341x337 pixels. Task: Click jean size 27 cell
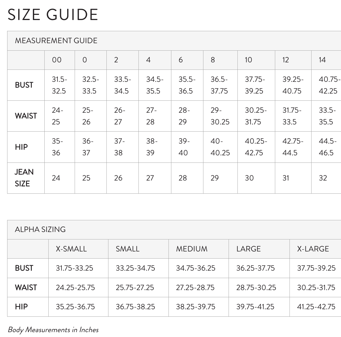click(x=155, y=178)
